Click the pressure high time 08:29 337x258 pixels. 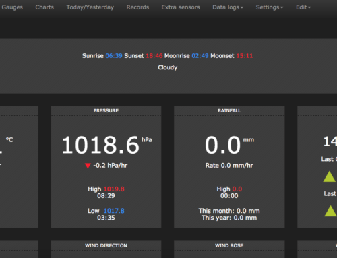[106, 196]
